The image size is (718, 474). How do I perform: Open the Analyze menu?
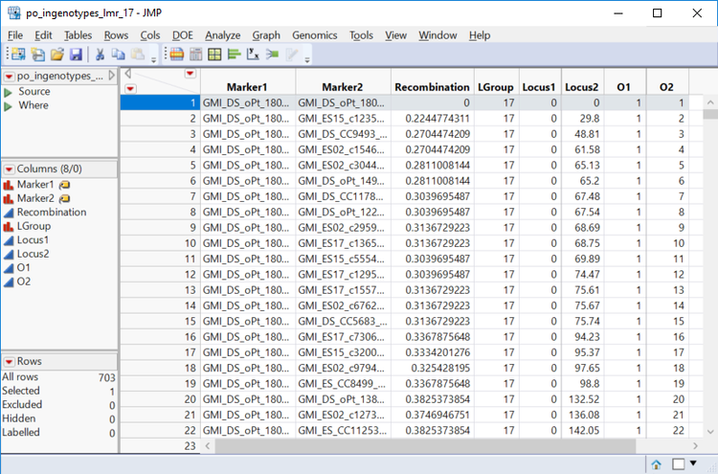[222, 35]
